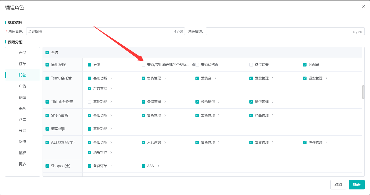Toggle the 全选 checkbox
Viewport: 370px width, 195px height.
[47, 53]
